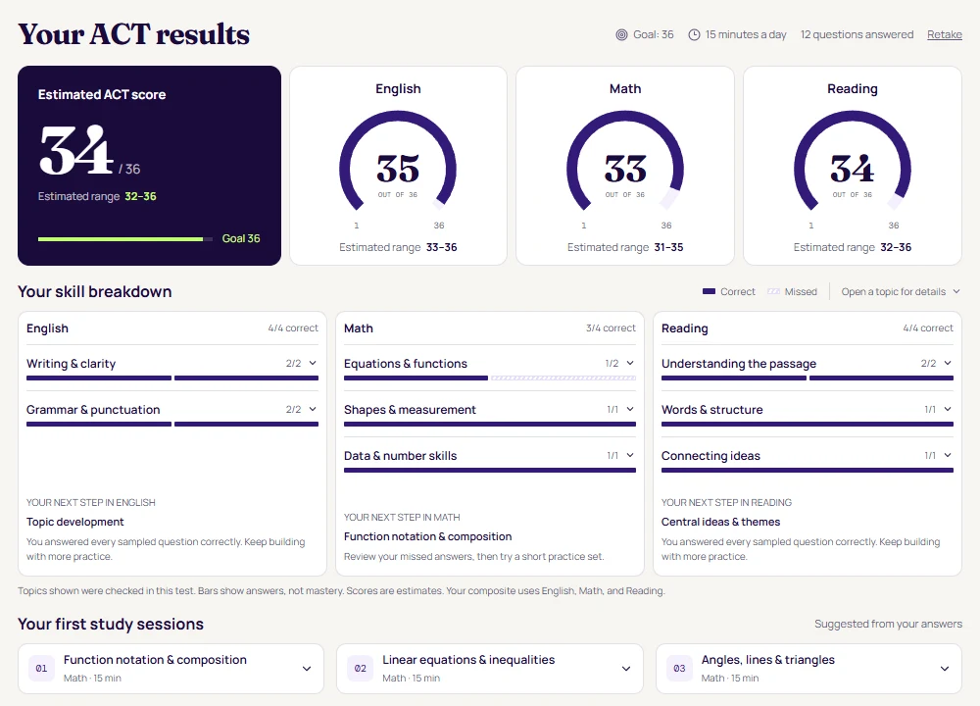The width and height of the screenshot is (980, 706).
Task: Expand Function notation & composition study session
Action: coord(307,669)
